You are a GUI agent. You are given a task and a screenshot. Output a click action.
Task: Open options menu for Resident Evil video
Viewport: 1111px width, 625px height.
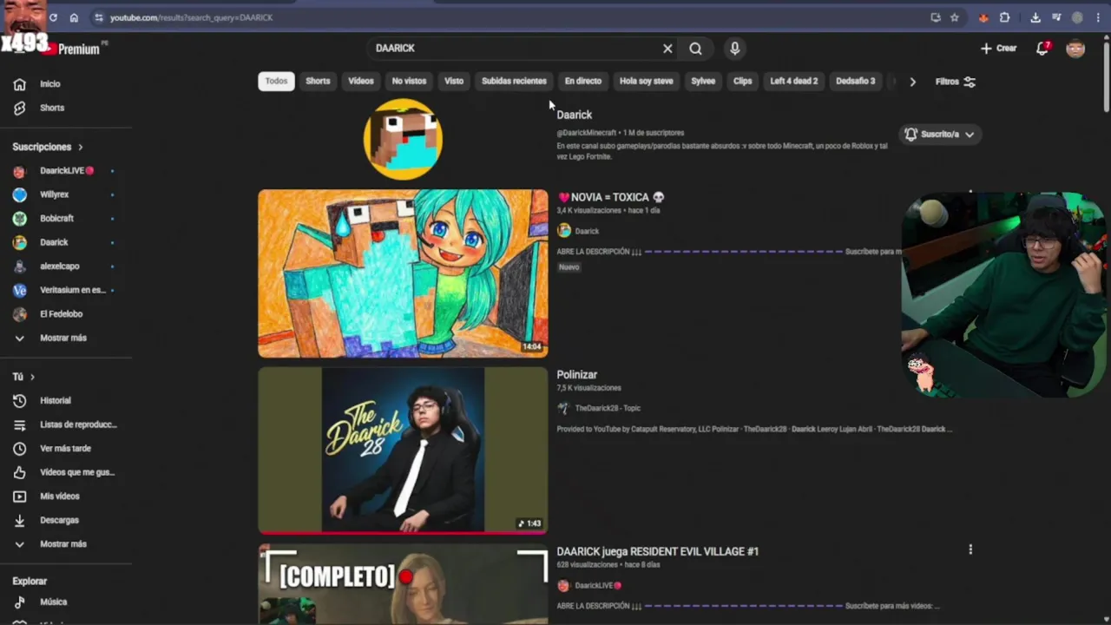[x=970, y=549]
